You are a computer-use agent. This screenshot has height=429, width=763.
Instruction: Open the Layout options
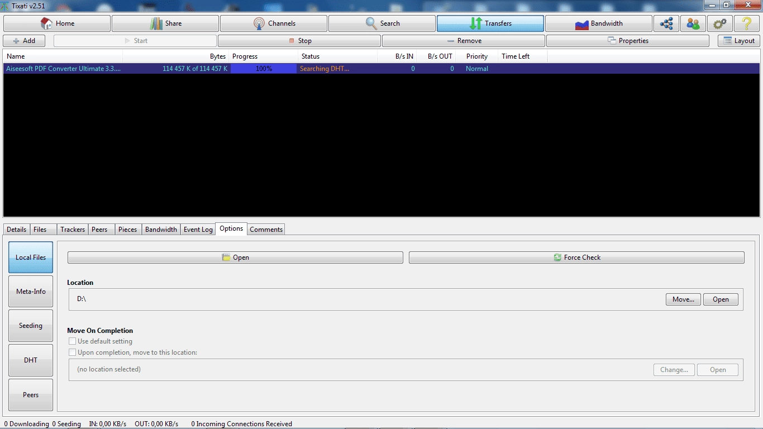coord(739,41)
